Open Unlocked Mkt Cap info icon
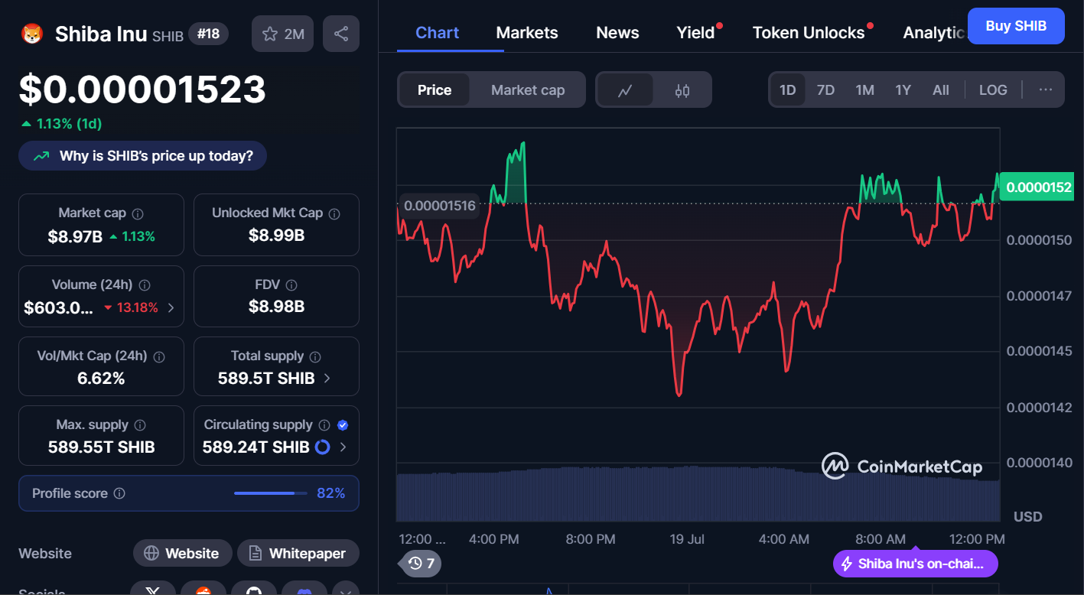The image size is (1084, 595). (x=334, y=214)
